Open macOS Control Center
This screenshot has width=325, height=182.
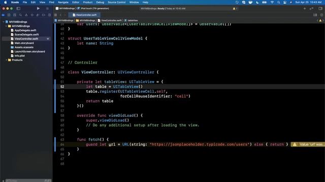click(x=285, y=2)
